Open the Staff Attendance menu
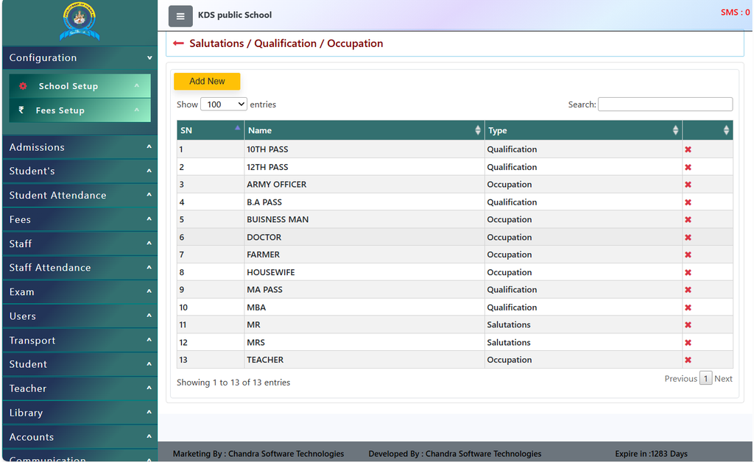The image size is (754, 462). [x=80, y=268]
